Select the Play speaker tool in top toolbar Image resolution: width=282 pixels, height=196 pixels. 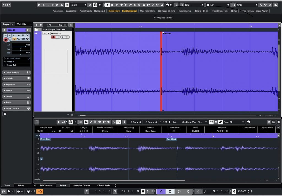tap(157, 5)
